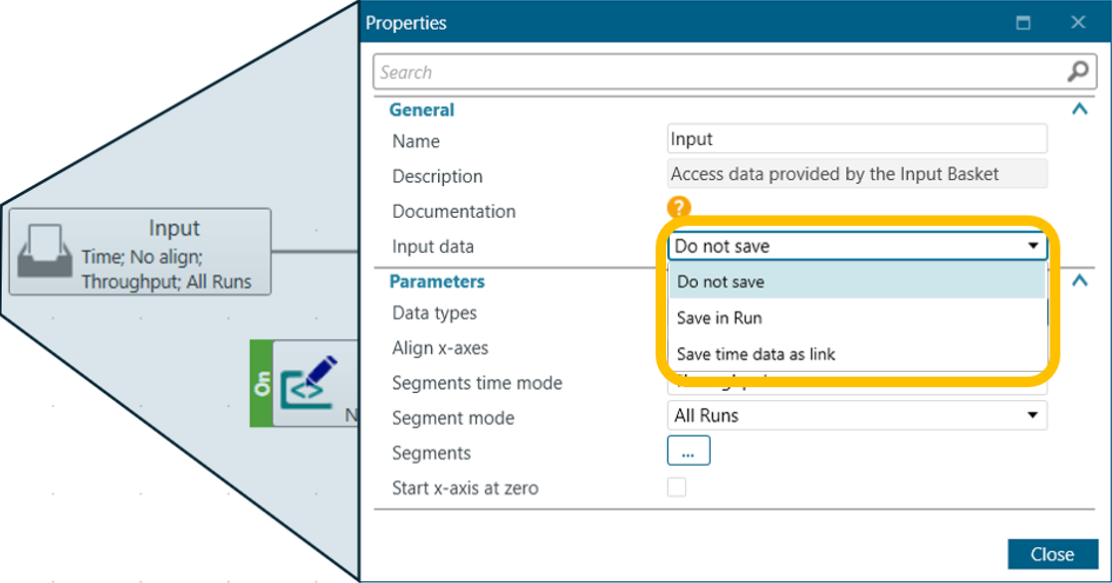Collapse the Parameters section chevron
Image resolution: width=1112 pixels, height=583 pixels.
(1079, 282)
